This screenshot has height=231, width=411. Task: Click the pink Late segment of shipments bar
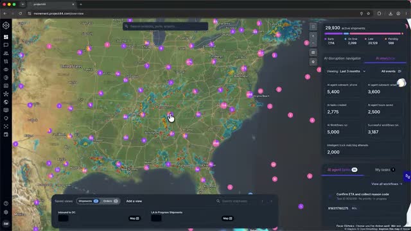[x=375, y=33]
